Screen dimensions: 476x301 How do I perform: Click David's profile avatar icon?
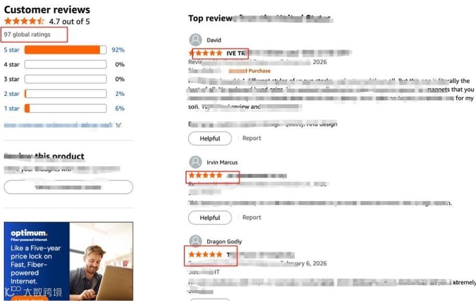pos(195,40)
